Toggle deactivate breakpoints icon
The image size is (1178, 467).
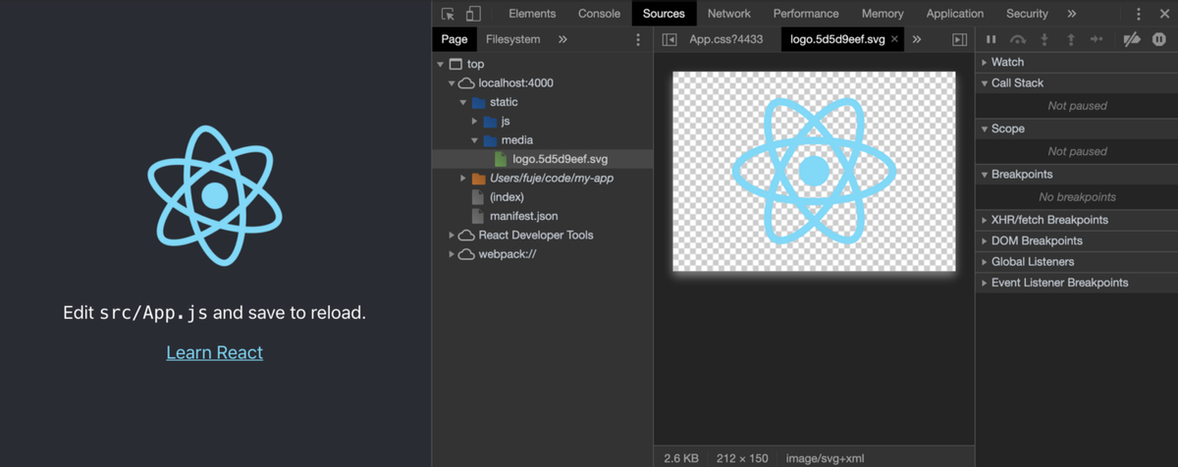tap(1132, 39)
